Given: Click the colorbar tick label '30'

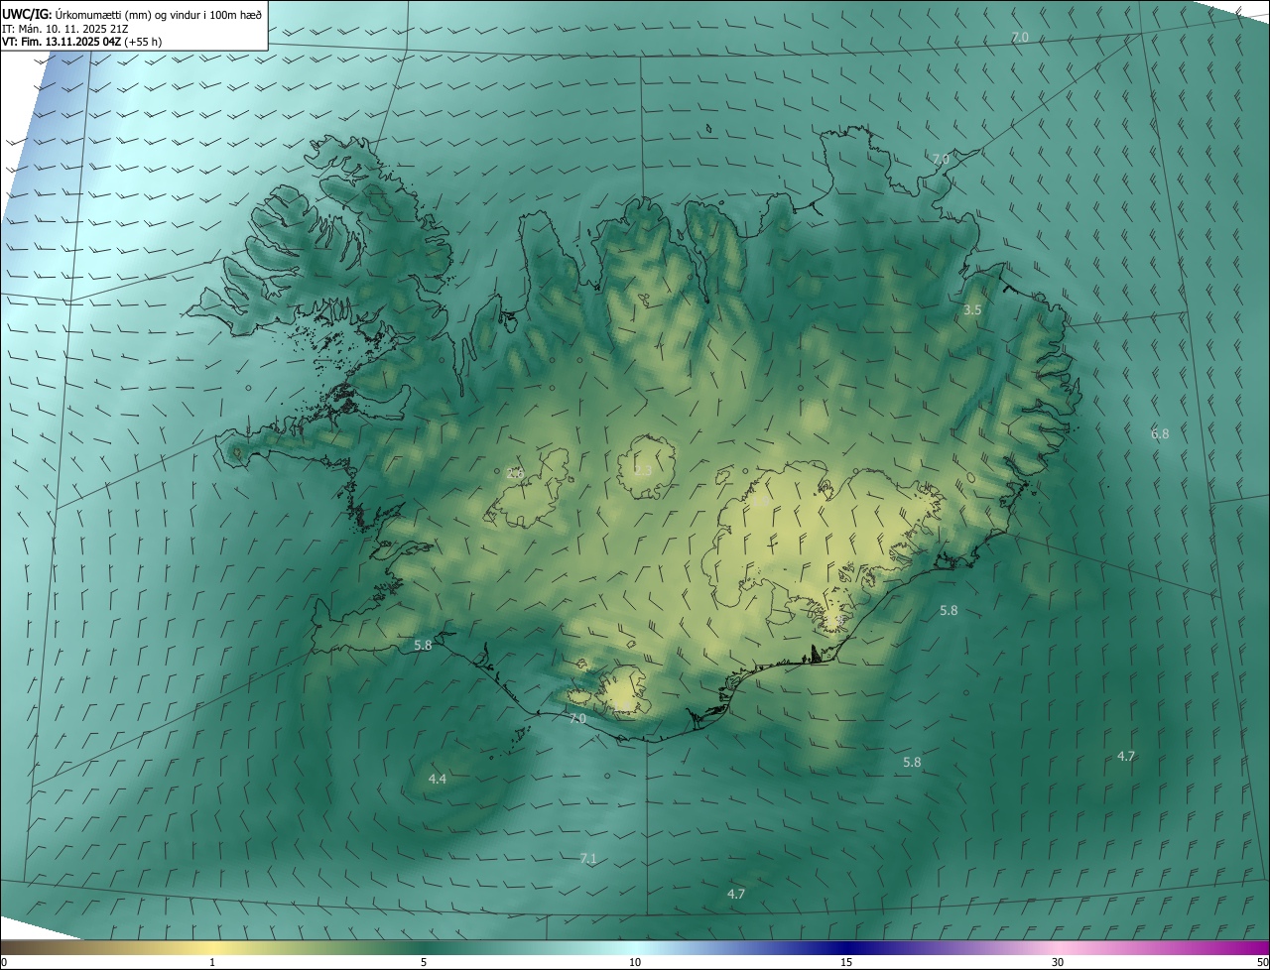Looking at the screenshot, I should pos(1058,962).
